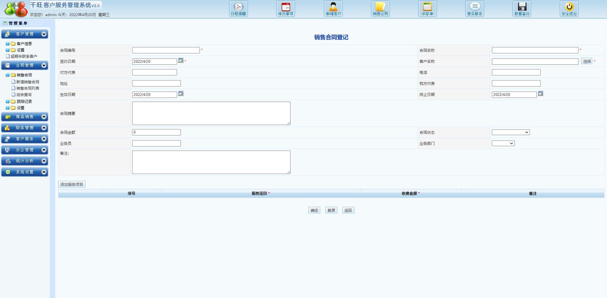The image size is (607, 298).
Task: Open the 日程提醒 toolbar icon
Action: tap(238, 9)
